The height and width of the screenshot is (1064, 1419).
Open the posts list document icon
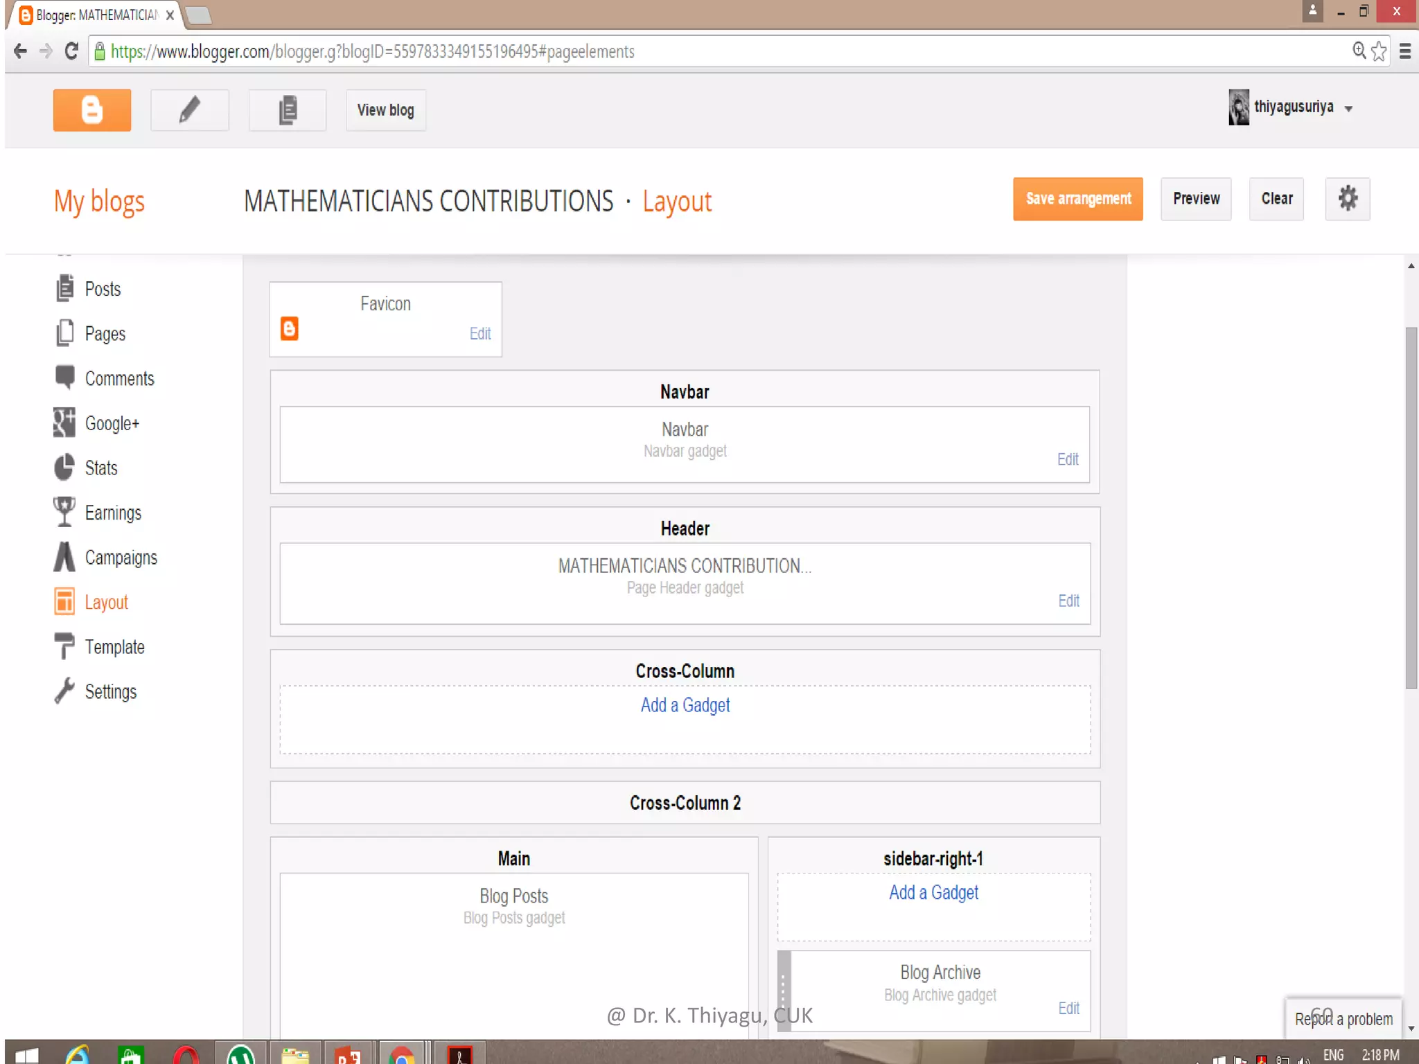288,110
